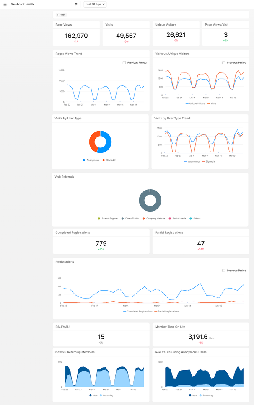Click Completed Registrations value 779
Viewport: 254px width, 405px height.
coord(101,244)
